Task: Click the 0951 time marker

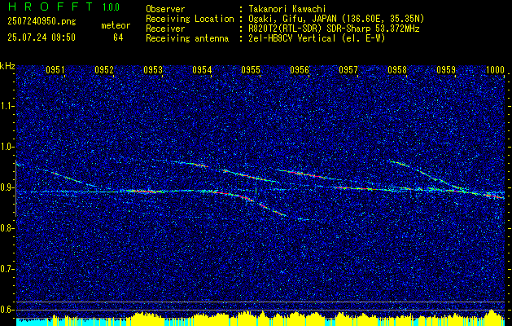Action: coord(55,69)
